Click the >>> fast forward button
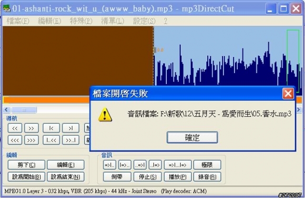The image size is (305, 199). tap(31, 140)
